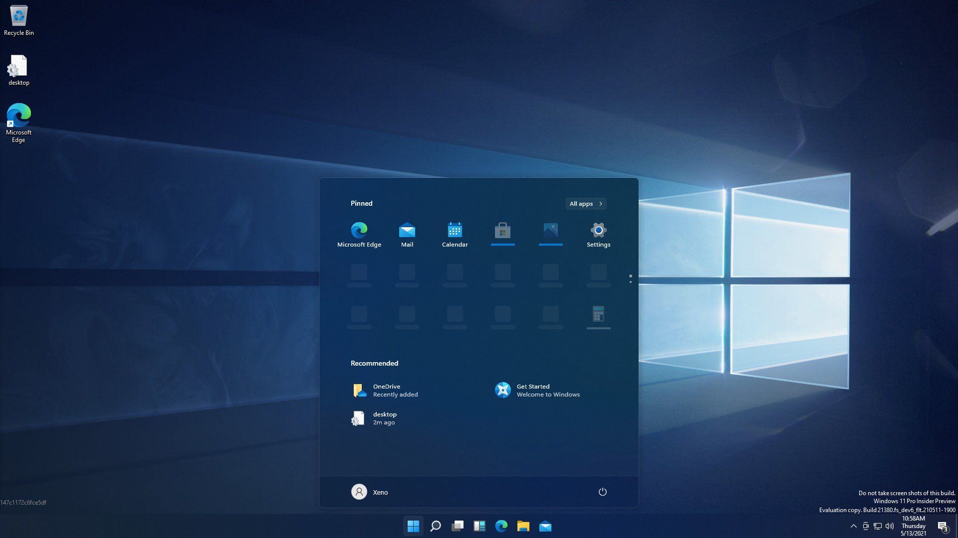The height and width of the screenshot is (538, 958).
Task: Open the volume control tray icon
Action: point(890,526)
